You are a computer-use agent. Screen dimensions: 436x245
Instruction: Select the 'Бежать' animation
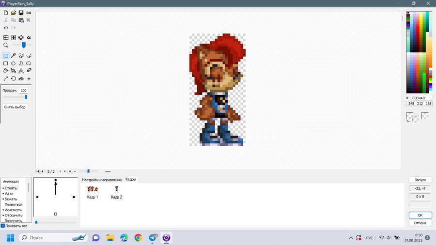pos(11,199)
